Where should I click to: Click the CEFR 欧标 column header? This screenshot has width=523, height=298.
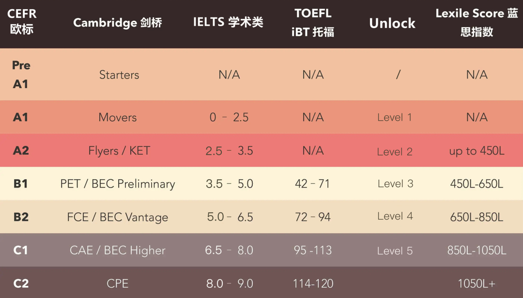coord(22,22)
